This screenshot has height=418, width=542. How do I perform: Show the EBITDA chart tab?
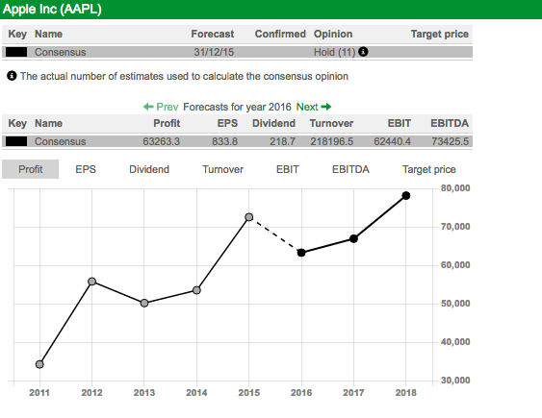coord(350,169)
